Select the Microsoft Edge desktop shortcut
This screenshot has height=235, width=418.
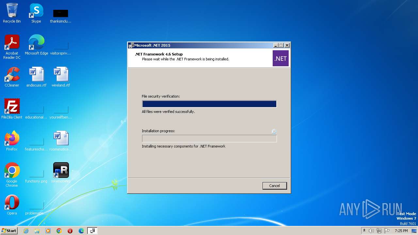36,45
